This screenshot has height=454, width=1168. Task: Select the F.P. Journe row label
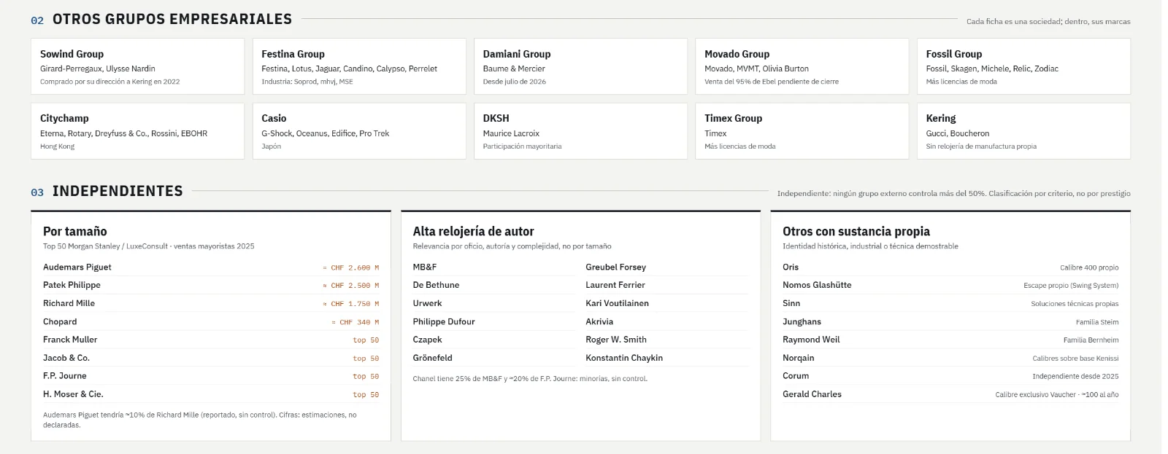pos(65,376)
